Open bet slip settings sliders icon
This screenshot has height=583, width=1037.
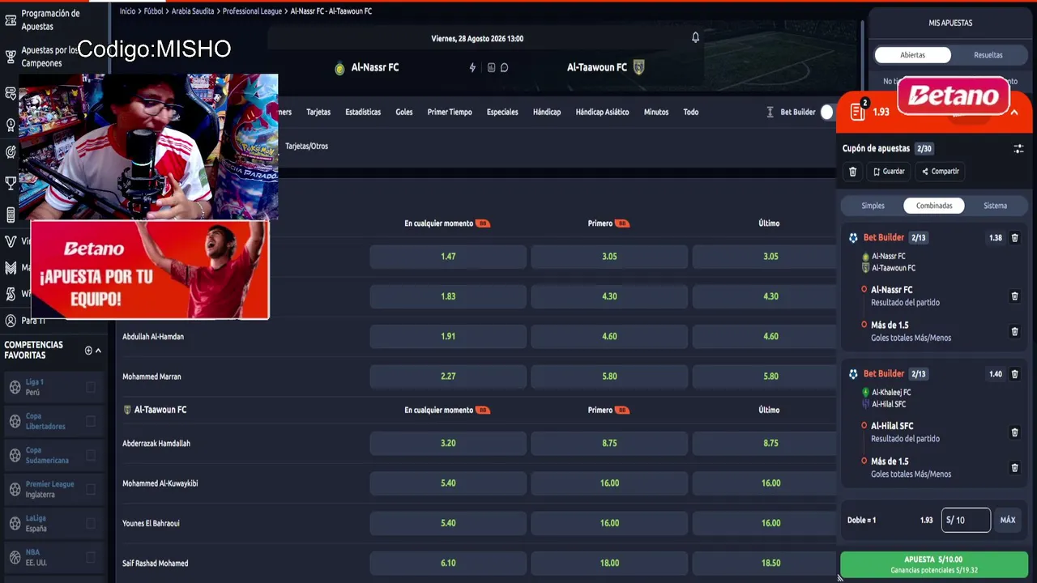(1018, 149)
